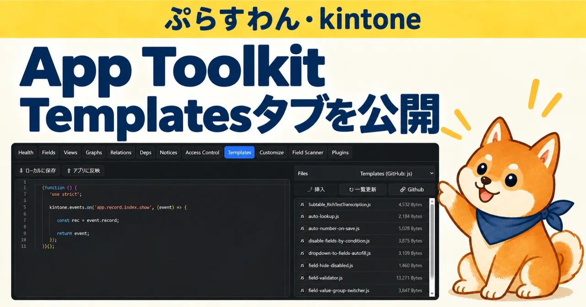This screenshot has height=307, width=586.
Task: Select field-validator.js file
Action: [x=362, y=278]
